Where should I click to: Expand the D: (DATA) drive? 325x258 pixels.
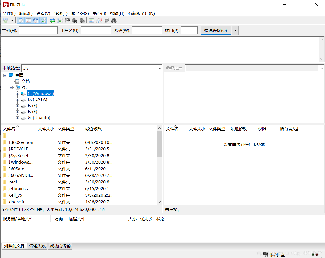coord(17,100)
